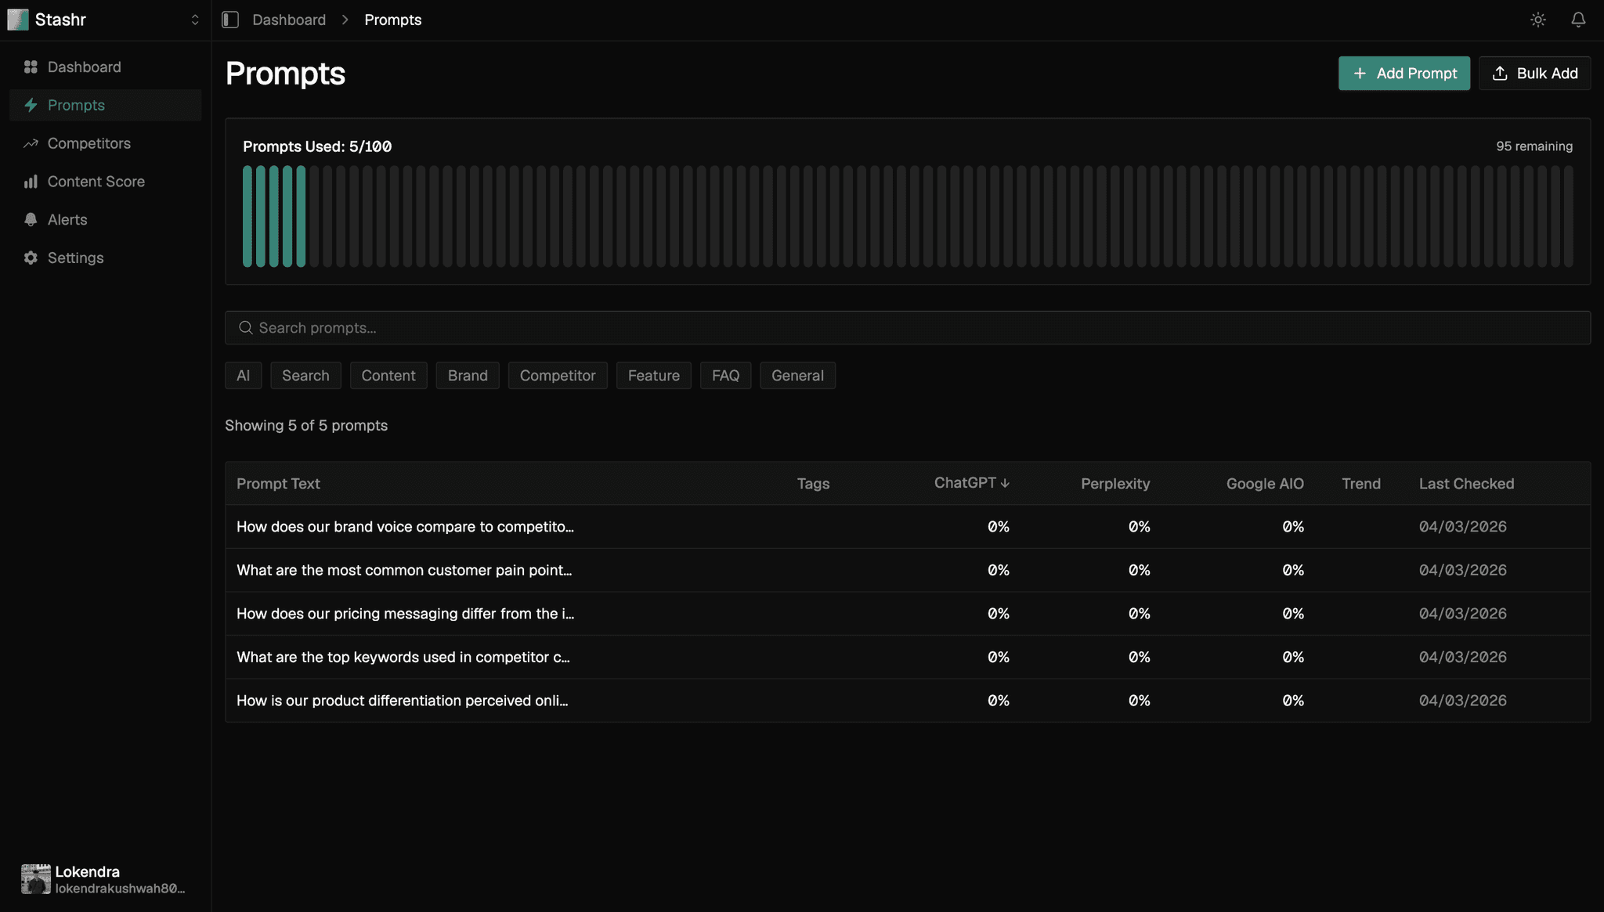Image resolution: width=1604 pixels, height=912 pixels.
Task: Open Bulk Add
Action: tap(1534, 73)
